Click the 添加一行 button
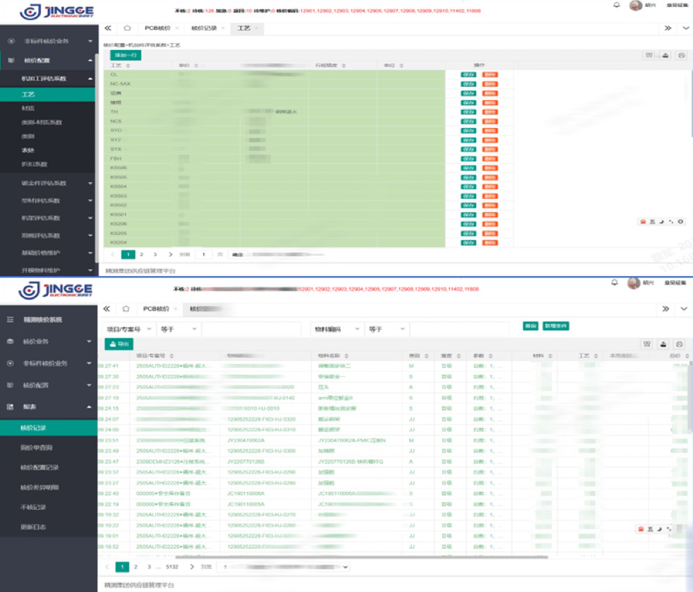Image resolution: width=693 pixels, height=592 pixels. (x=125, y=55)
